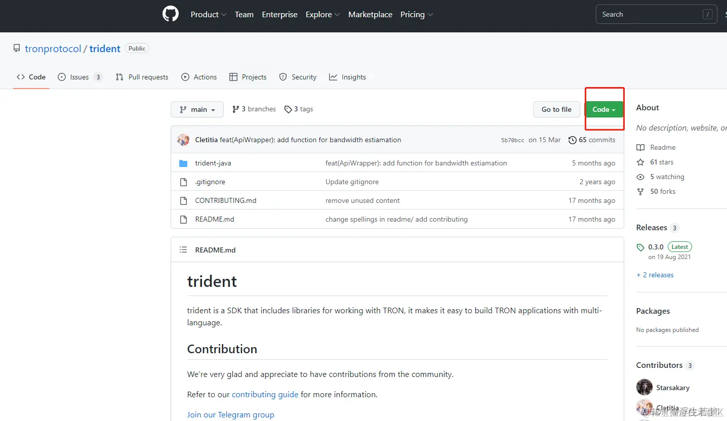Click the folder icon beside trident-java
Viewport: 727px width, 421px height.
point(183,163)
